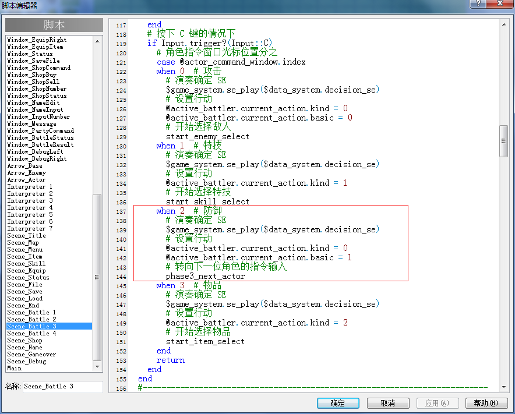Click code editor scroll down arrow
The height and width of the screenshot is (414, 515).
pyautogui.click(x=504, y=387)
